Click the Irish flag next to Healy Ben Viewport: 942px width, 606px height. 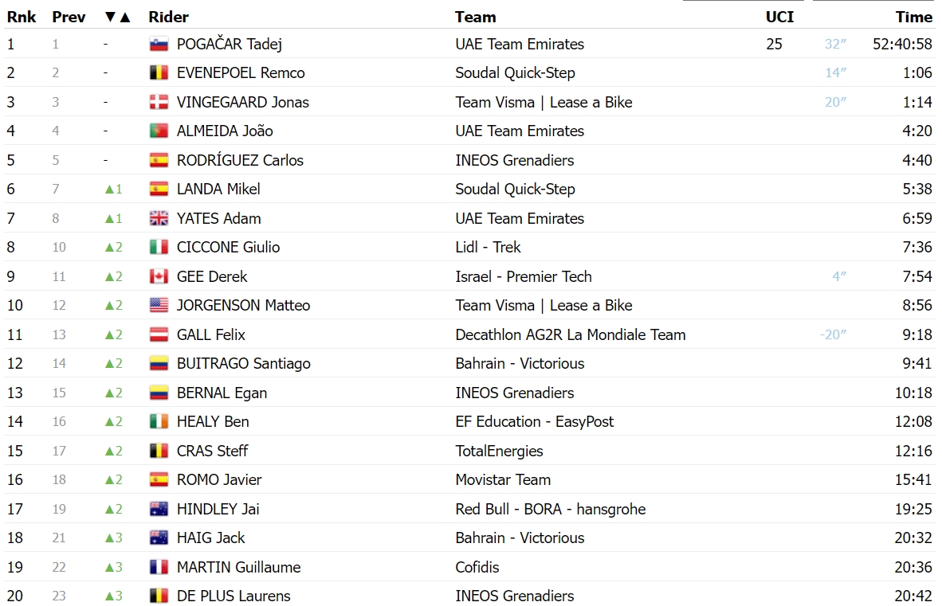[x=159, y=422]
